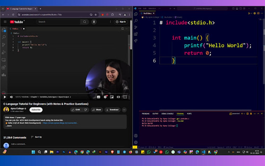Open the File menu in VS Code
Viewport: 265px width, 166px height.
[140, 9]
